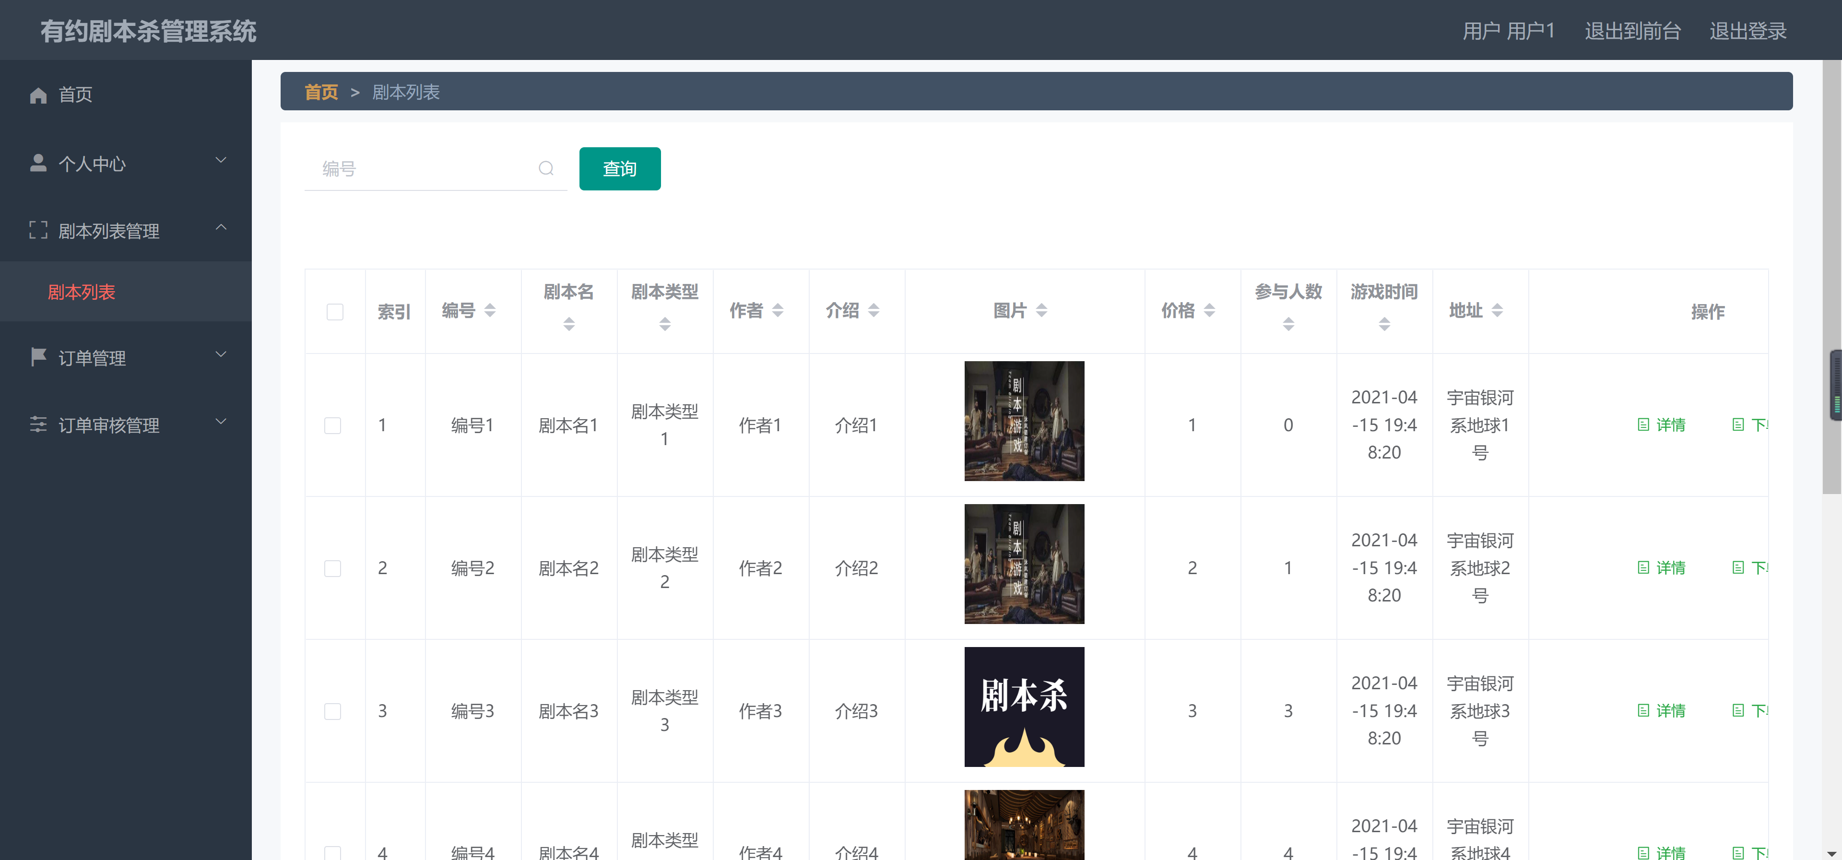
Task: Select the 剧本列表管理 panel icon
Action: (x=38, y=230)
